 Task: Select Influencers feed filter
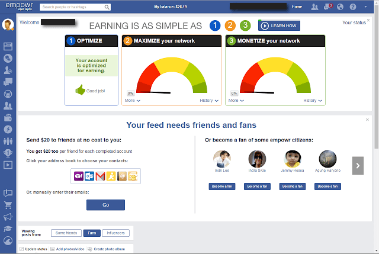pos(116,233)
